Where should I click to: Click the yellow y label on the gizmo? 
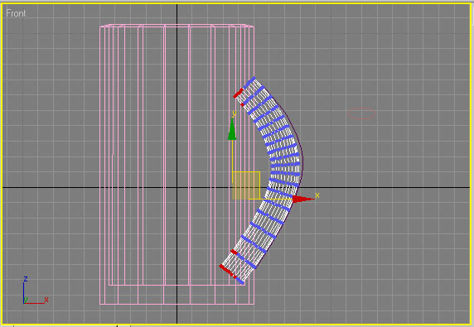(x=234, y=114)
